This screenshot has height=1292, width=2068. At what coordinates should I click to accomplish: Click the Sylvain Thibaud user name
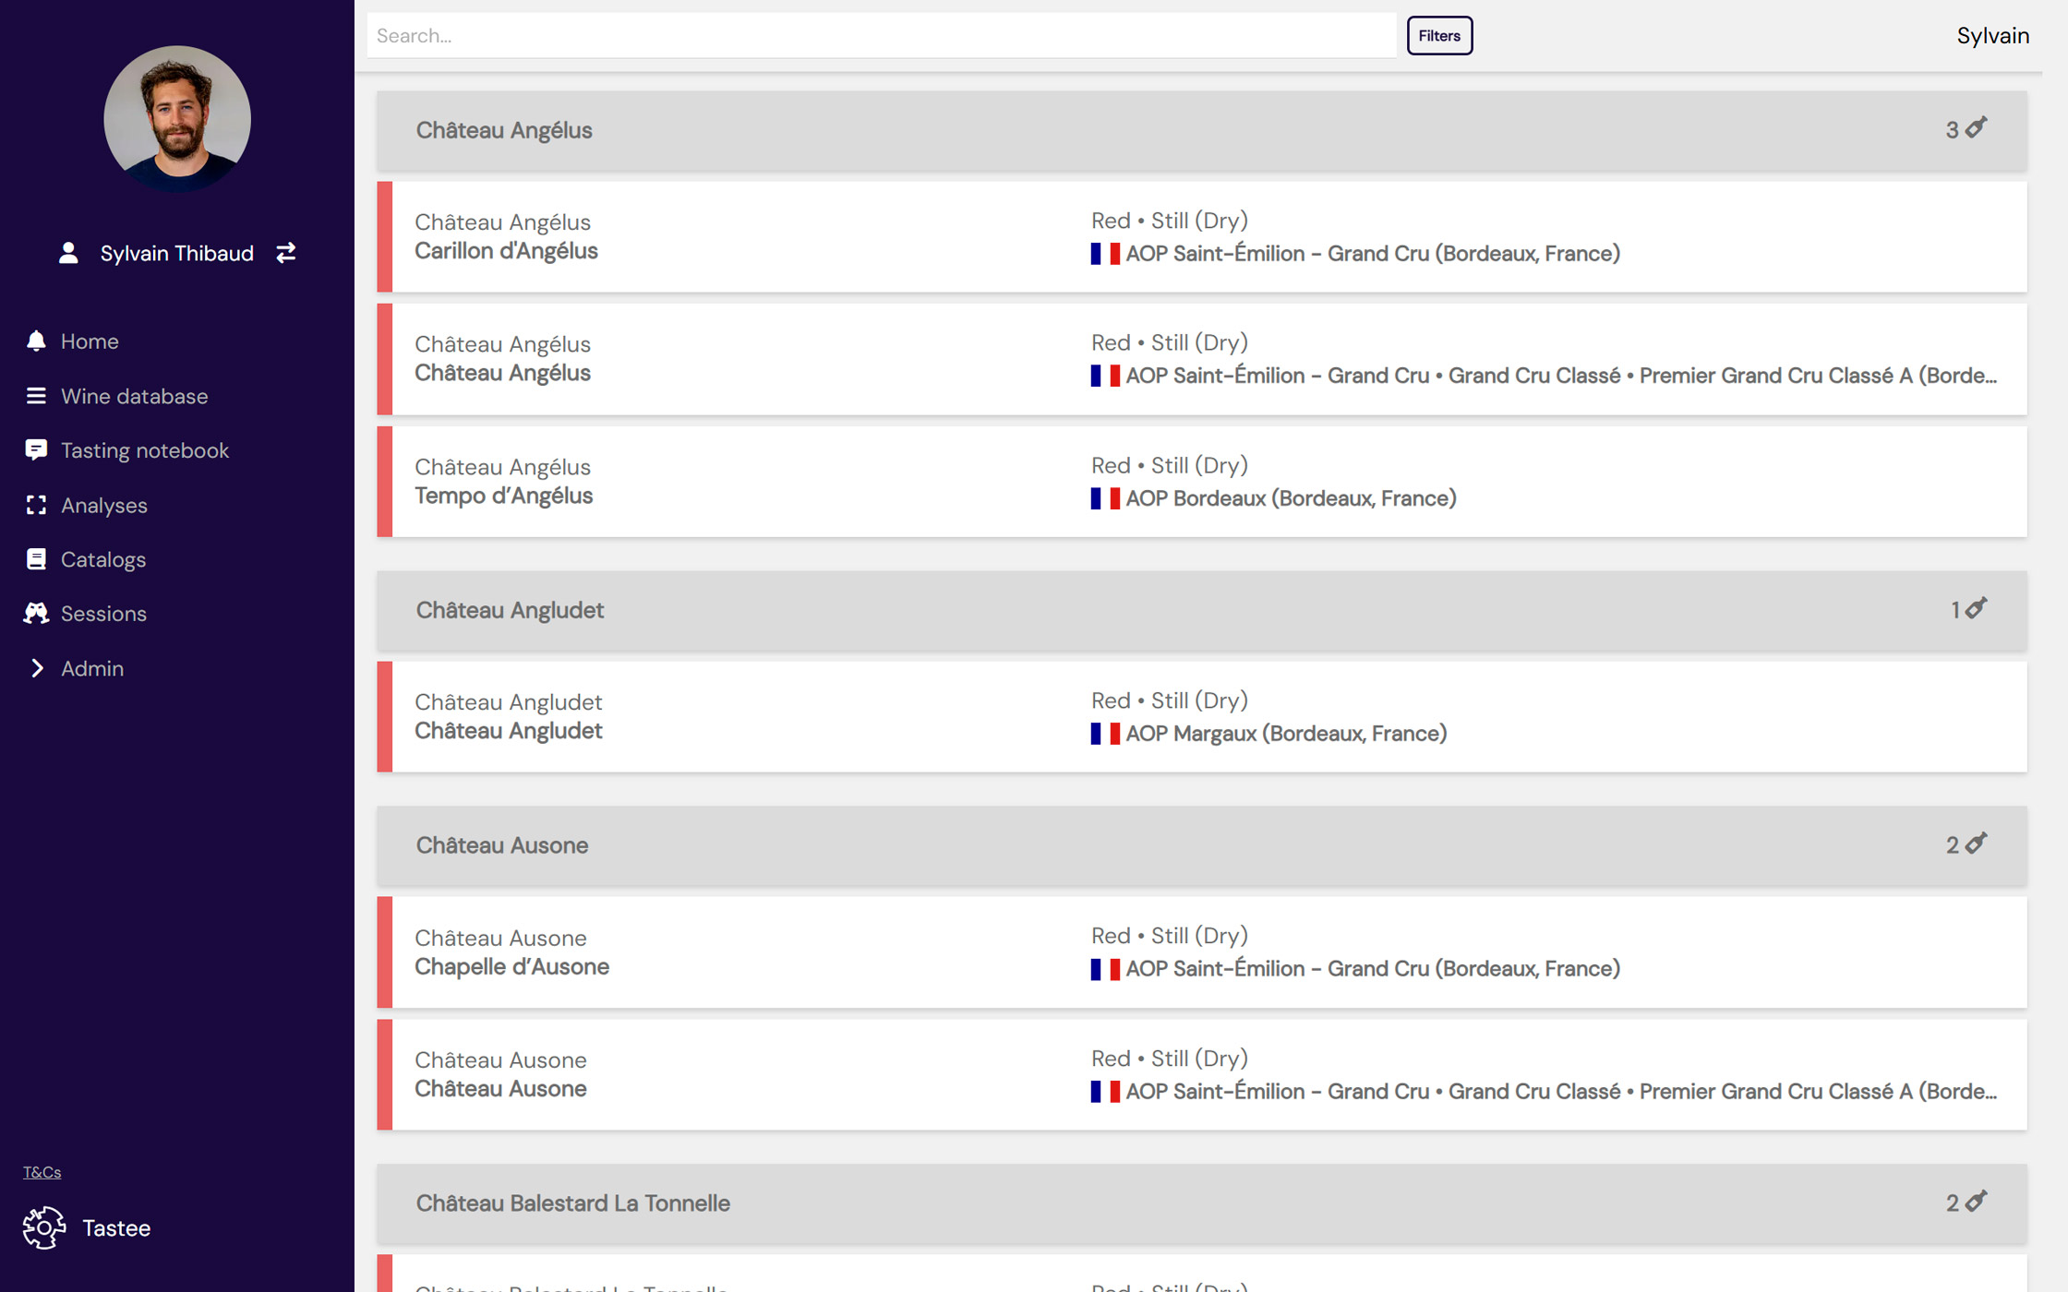[x=176, y=253]
